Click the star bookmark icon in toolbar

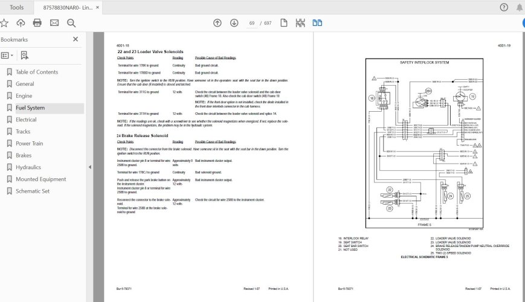tap(5, 23)
